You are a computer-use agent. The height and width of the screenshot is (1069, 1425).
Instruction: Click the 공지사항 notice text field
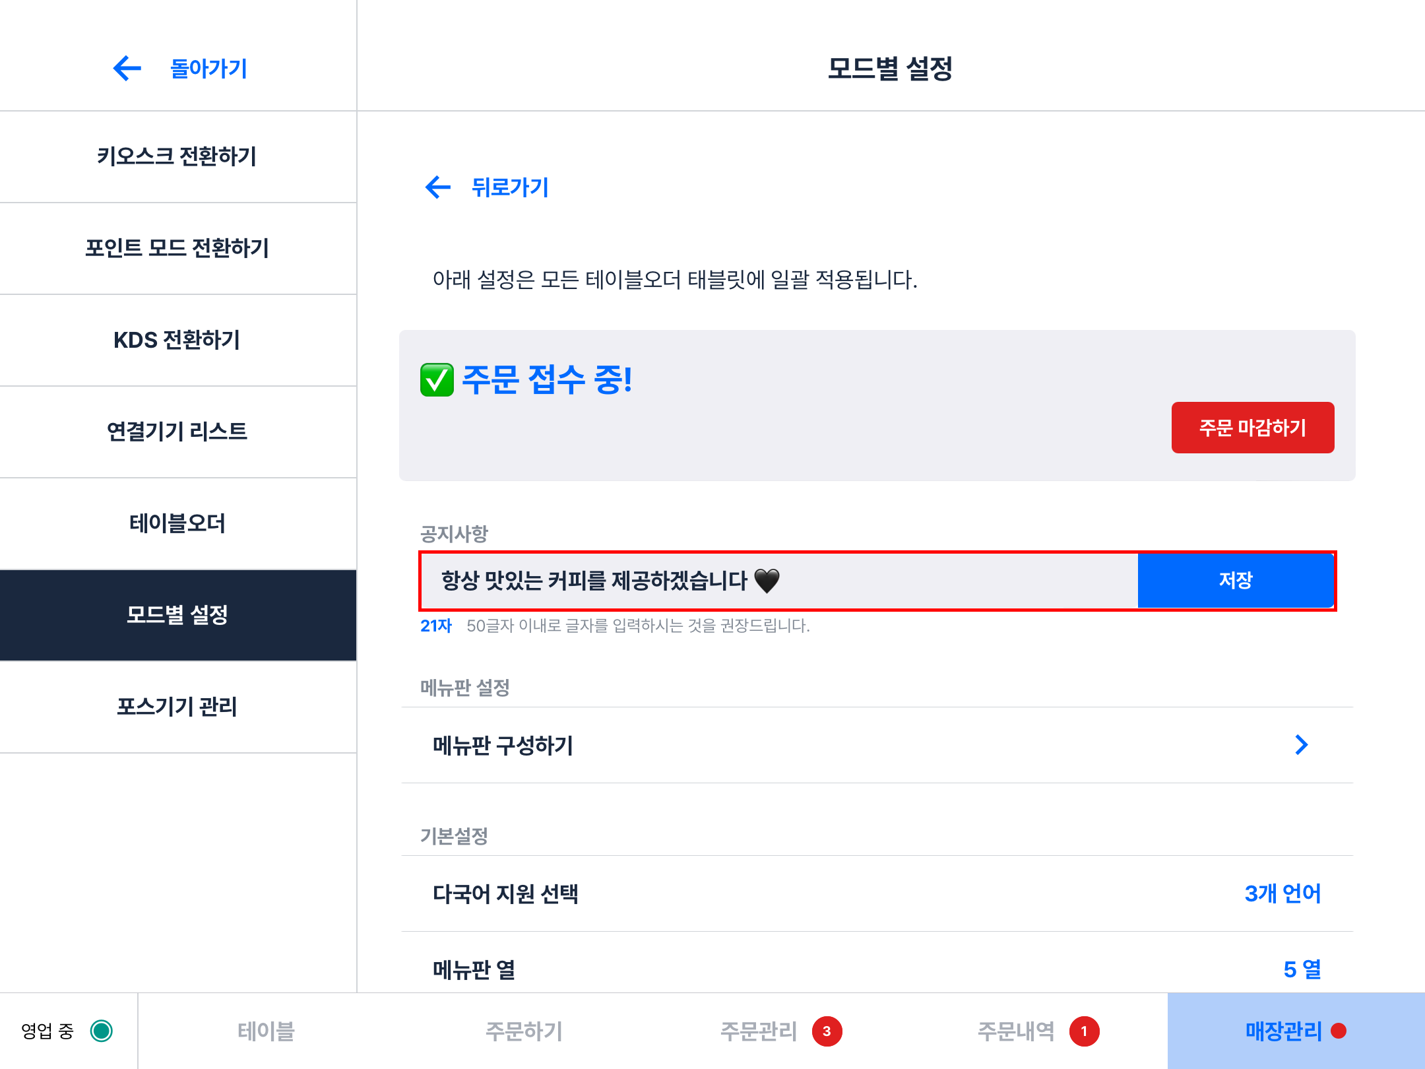778,581
